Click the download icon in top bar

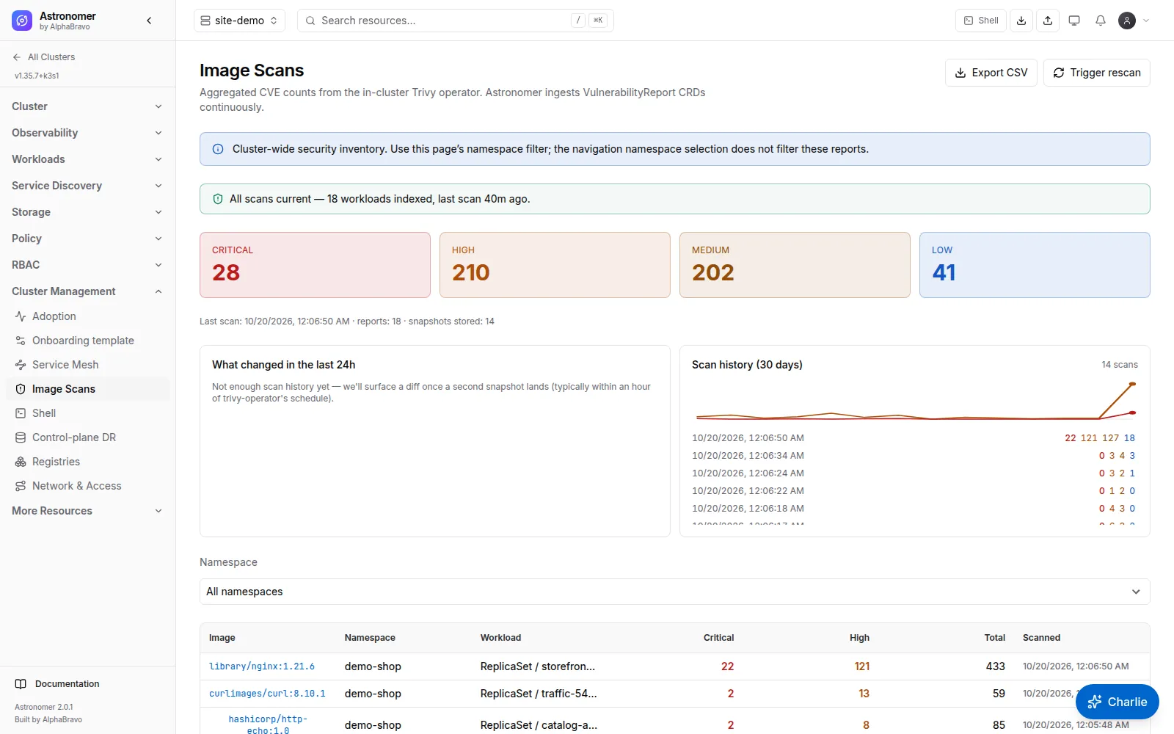tap(1021, 21)
